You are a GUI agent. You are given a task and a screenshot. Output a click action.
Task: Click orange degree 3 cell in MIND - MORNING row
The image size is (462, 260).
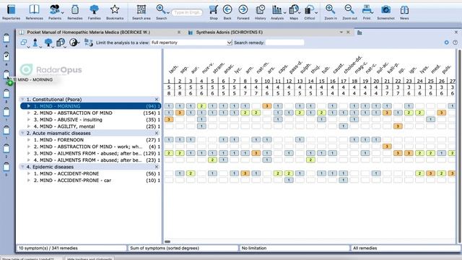(x=266, y=106)
